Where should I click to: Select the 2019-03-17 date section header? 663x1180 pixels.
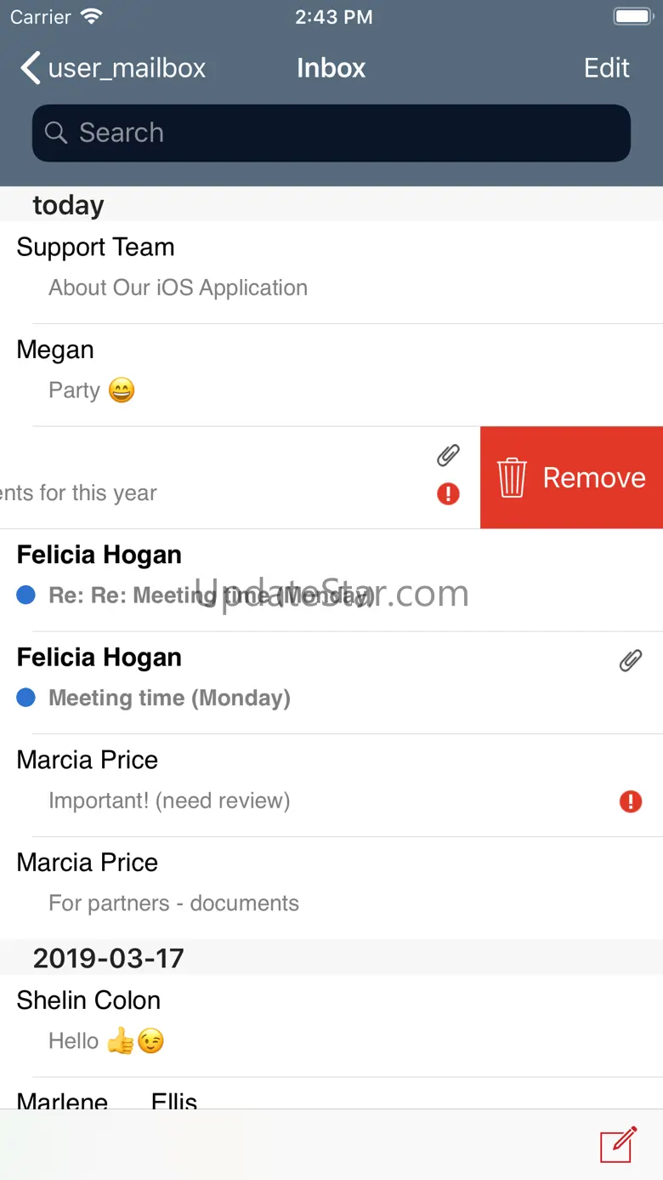(x=109, y=958)
